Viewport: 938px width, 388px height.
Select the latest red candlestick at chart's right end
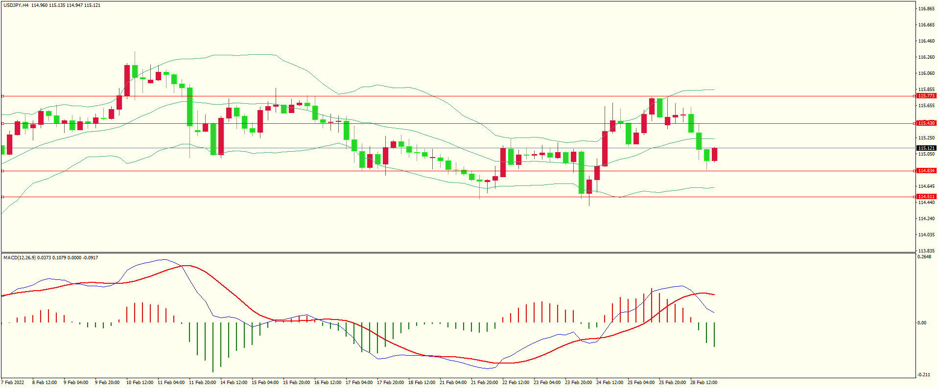pyautogui.click(x=715, y=154)
